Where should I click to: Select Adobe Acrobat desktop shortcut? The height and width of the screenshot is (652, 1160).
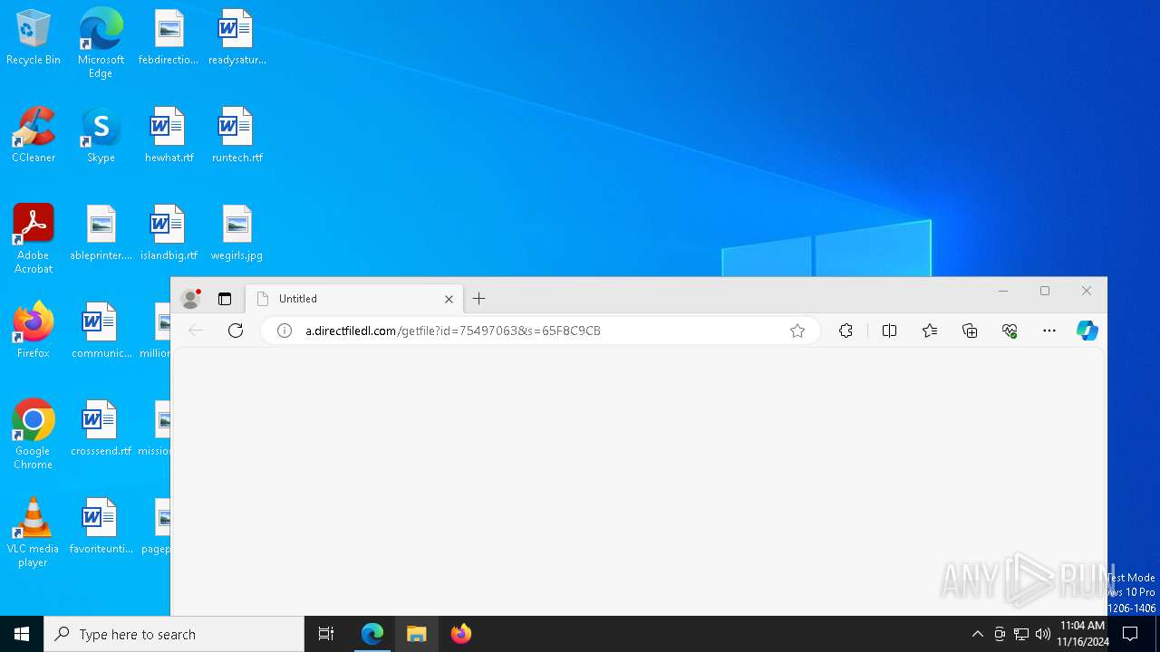click(34, 239)
